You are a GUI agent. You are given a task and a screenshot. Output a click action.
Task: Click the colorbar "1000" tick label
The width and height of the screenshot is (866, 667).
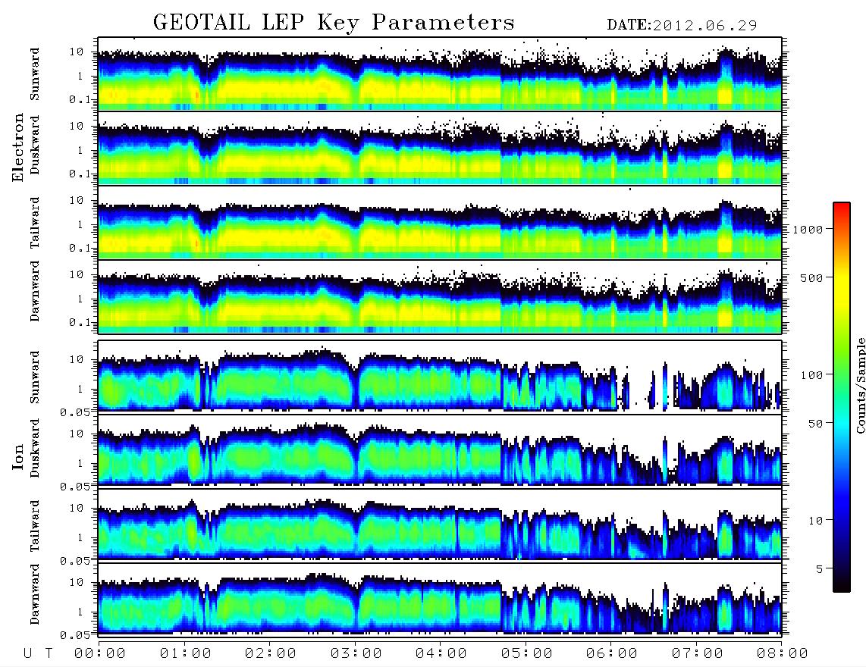(807, 229)
